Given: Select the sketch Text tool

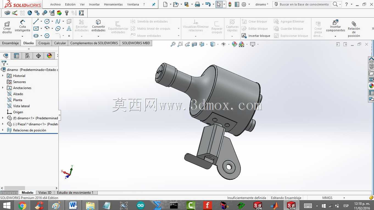Looking at the screenshot, I should pos(69,29).
